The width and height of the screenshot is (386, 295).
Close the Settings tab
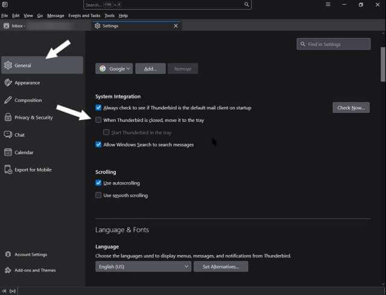(x=176, y=25)
